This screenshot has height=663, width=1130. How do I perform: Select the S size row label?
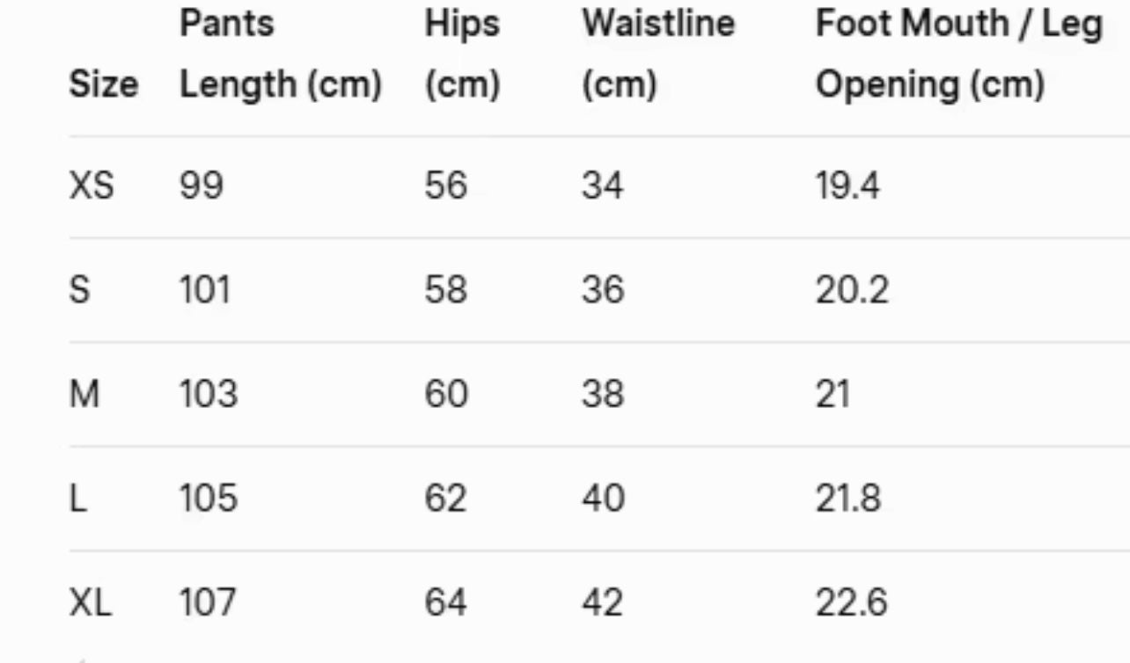tap(79, 290)
